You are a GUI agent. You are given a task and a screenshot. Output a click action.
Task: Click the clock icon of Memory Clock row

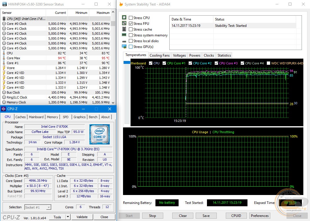[x=4, y=102]
